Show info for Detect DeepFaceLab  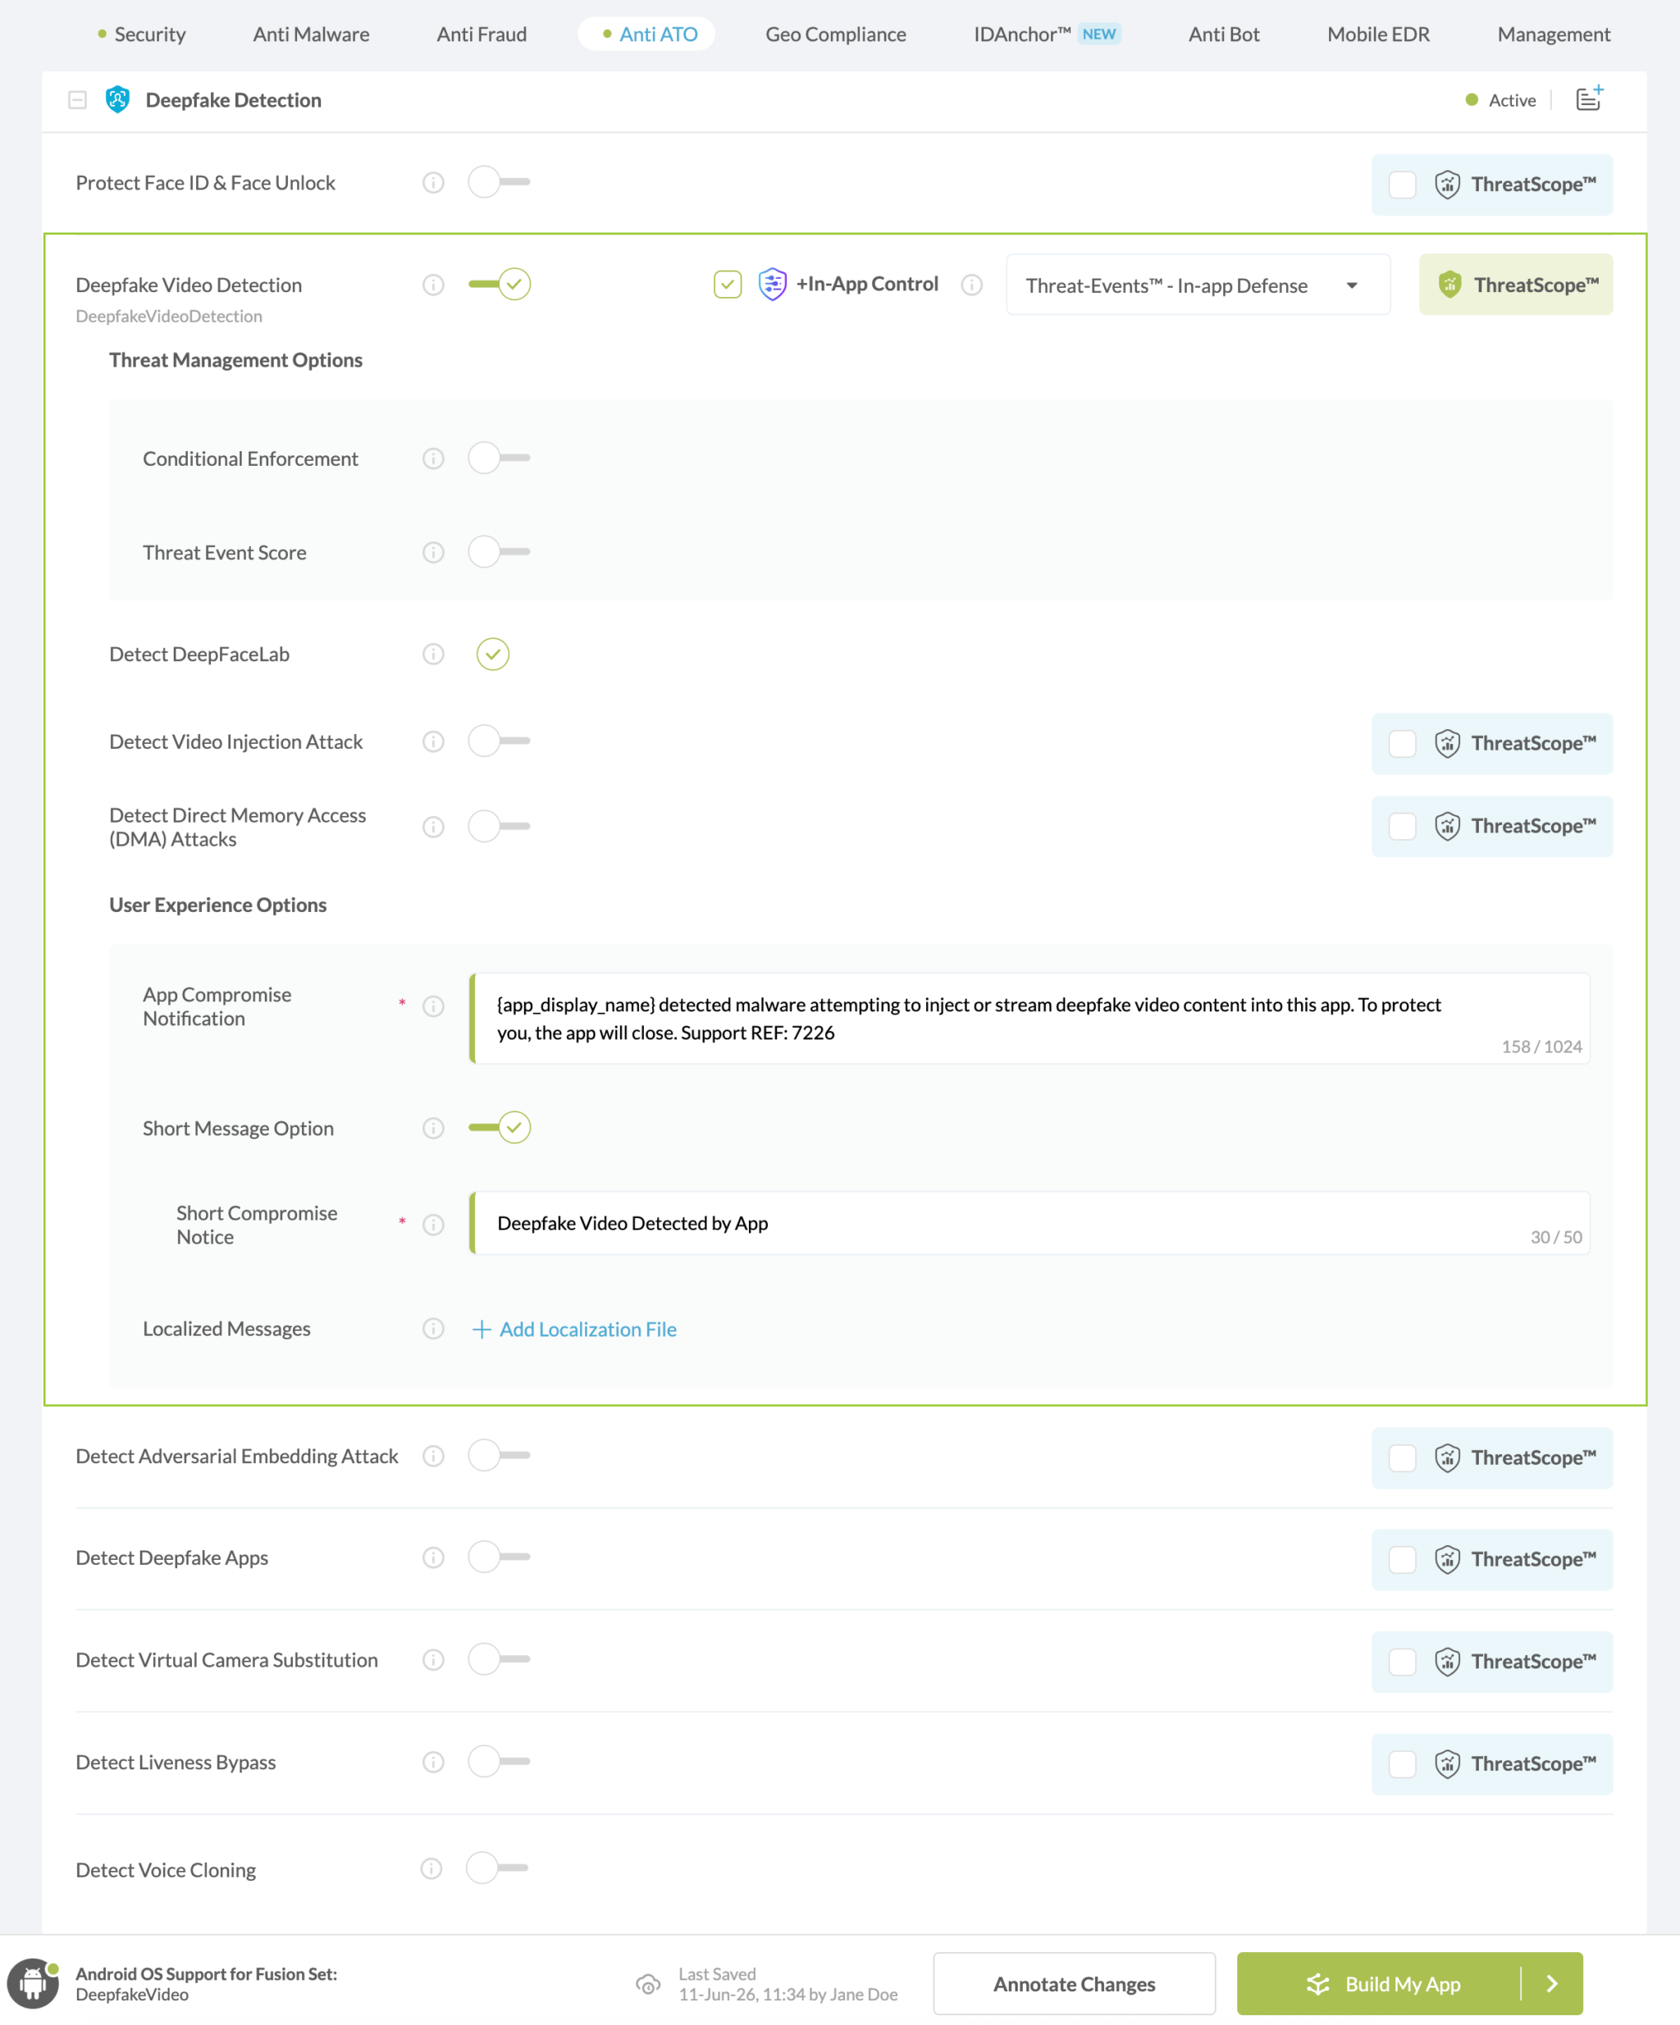[x=433, y=654]
